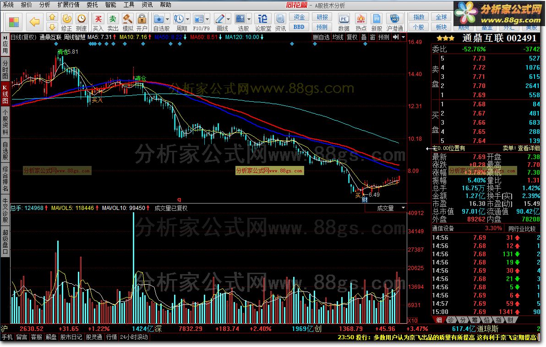
Task: Click the 新股 IPO icon
Action: pyautogui.click(x=377, y=19)
